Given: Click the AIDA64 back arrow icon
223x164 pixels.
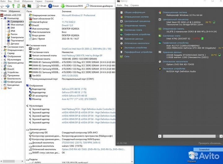Looking at the screenshot, I should [2, 6].
